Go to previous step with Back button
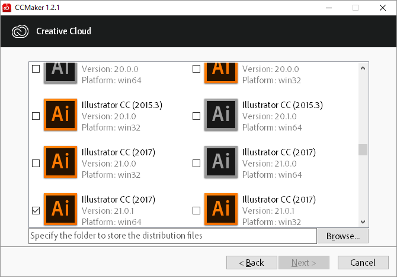This screenshot has height=277, width=397. 252,263
